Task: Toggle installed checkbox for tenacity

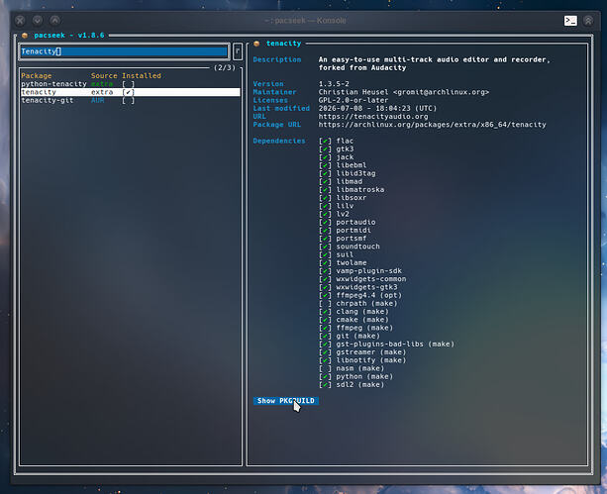Action: coord(128,92)
